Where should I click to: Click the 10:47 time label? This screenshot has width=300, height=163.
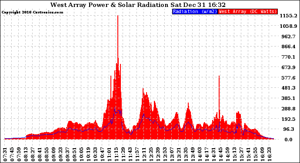[x=103, y=154]
